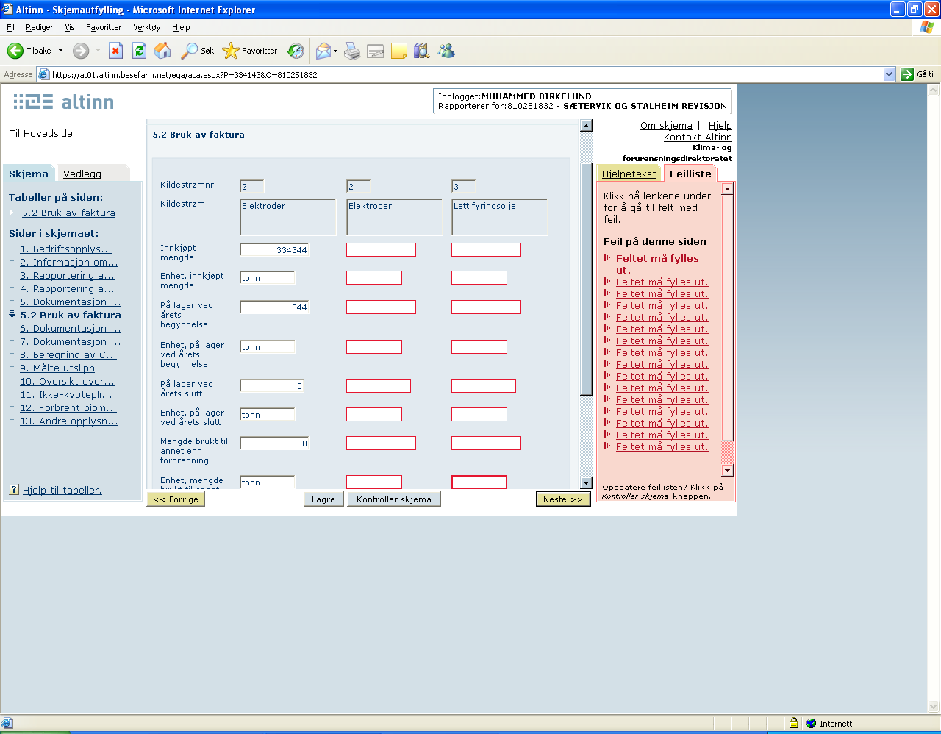
Task: Open the Kontakt Altinn link
Action: pos(698,137)
